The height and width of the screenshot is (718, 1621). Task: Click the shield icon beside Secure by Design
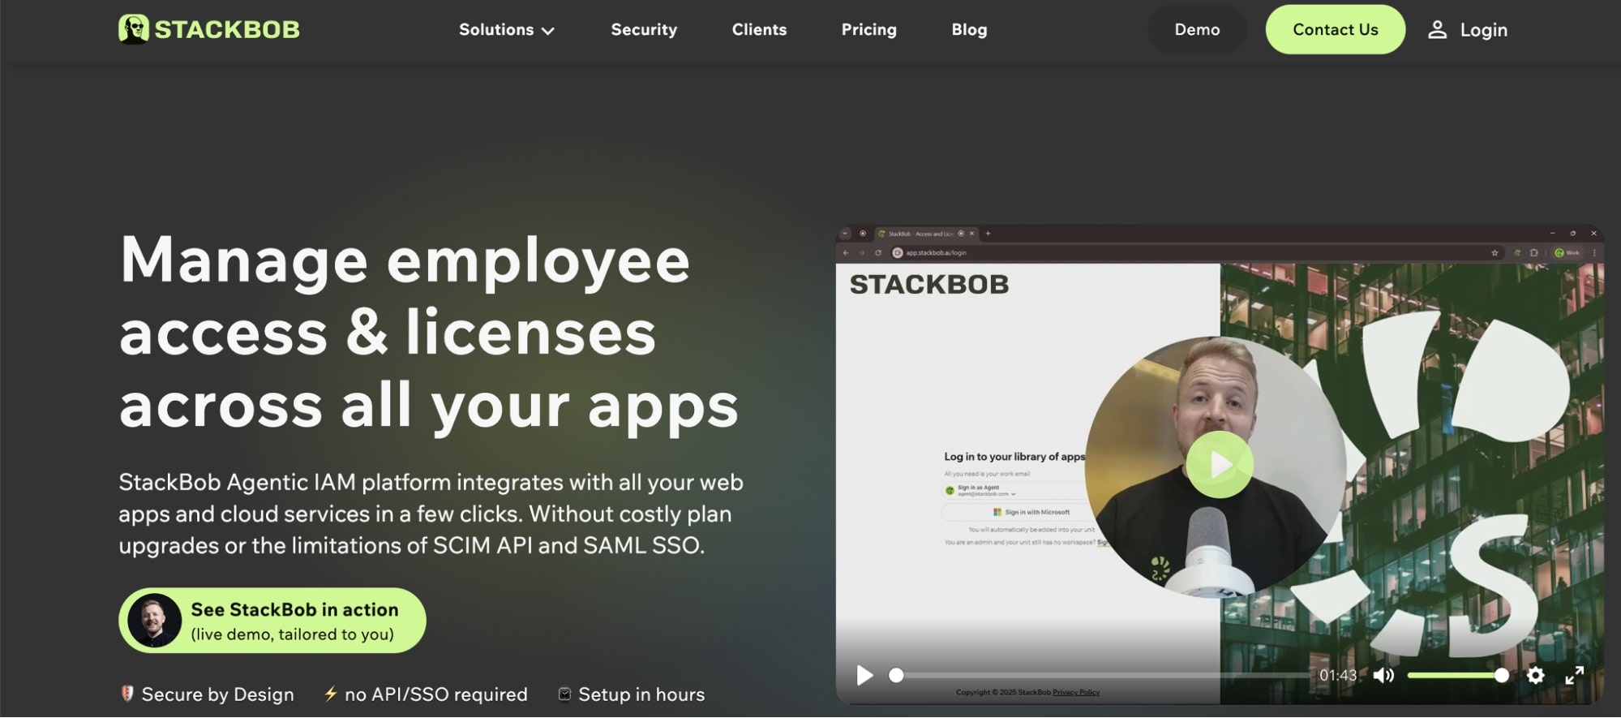click(x=127, y=694)
